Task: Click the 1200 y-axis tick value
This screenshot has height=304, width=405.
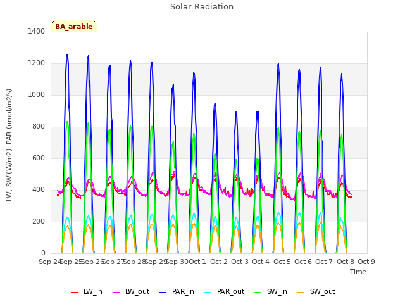Action: pyautogui.click(x=37, y=63)
